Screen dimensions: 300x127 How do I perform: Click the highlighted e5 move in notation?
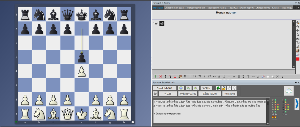click(x=162, y=23)
